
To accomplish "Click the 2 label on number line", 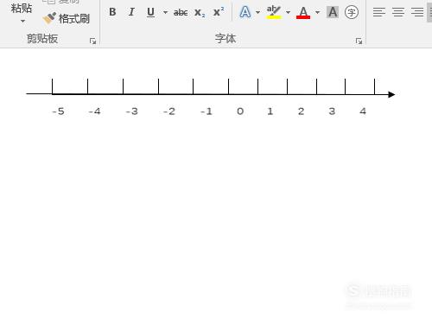I will click(x=301, y=111).
